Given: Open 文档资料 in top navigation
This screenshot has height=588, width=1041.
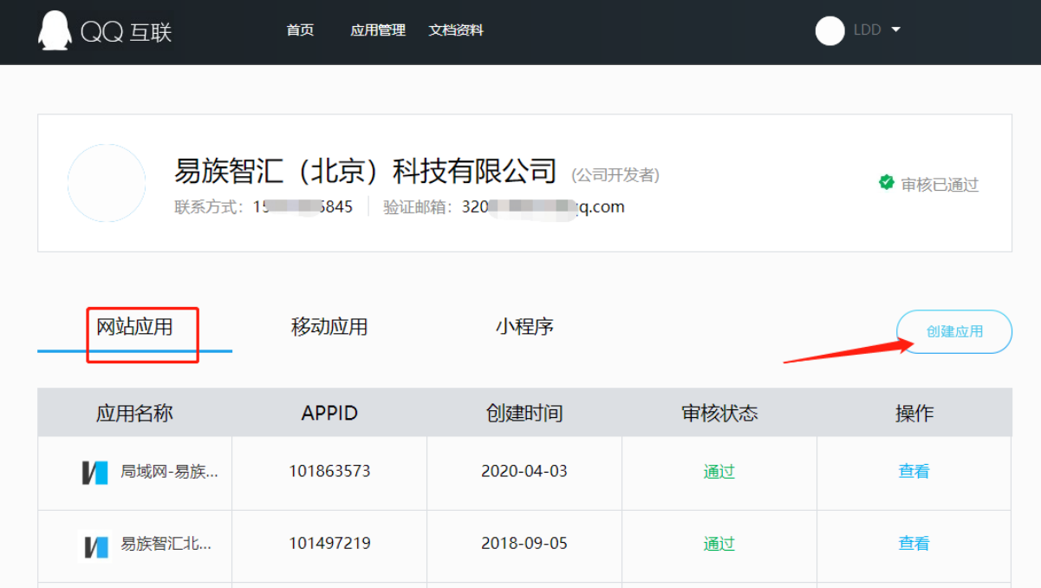Looking at the screenshot, I should [x=456, y=30].
